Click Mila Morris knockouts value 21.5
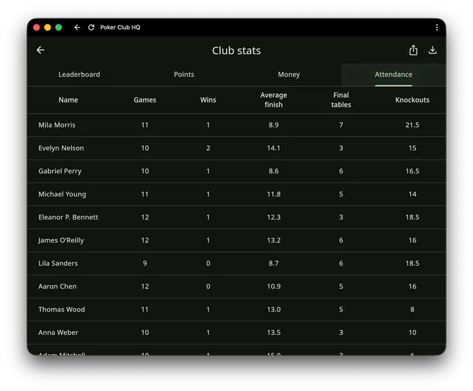Viewport: 473px width, 391px height. 412,125
